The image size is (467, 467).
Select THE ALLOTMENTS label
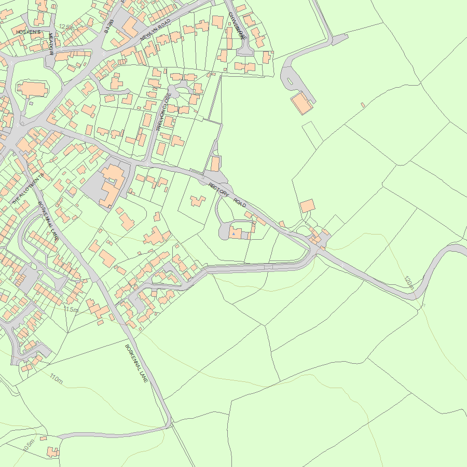pyautogui.click(x=28, y=188)
